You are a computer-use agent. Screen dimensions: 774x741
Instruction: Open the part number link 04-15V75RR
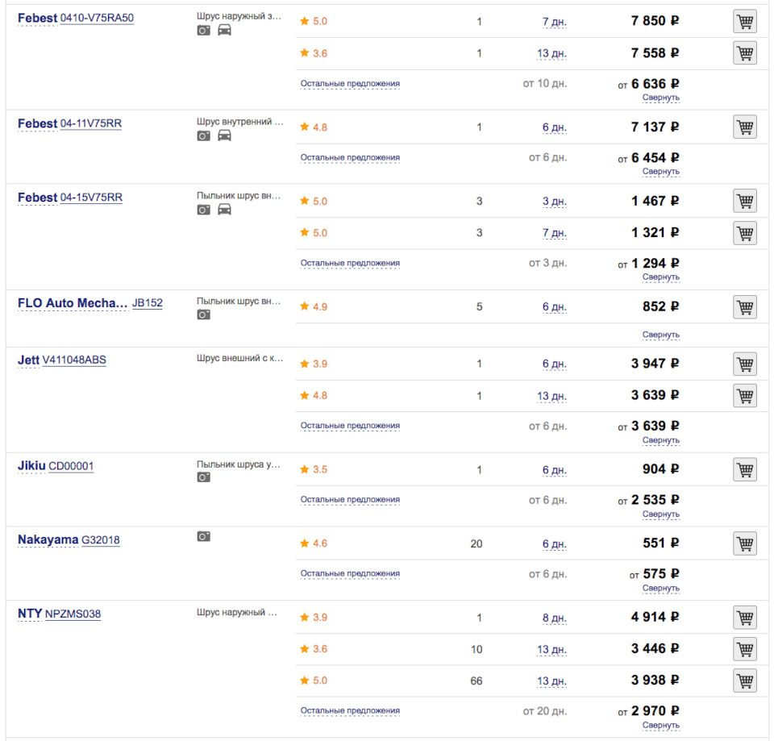point(91,198)
